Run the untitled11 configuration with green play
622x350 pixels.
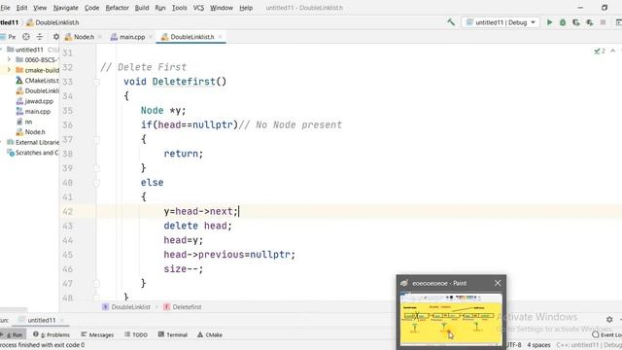click(549, 22)
